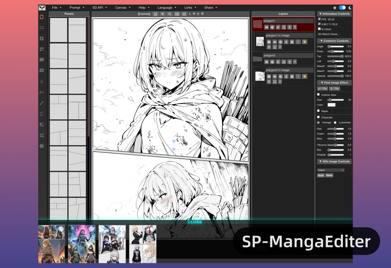Open the Prompt menu
Viewport: 391px width, 268px height.
click(75, 7)
